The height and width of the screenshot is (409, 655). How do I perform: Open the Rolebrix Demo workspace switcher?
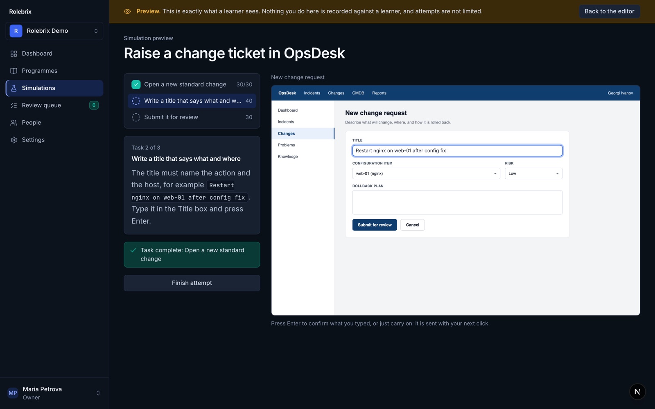(54, 31)
